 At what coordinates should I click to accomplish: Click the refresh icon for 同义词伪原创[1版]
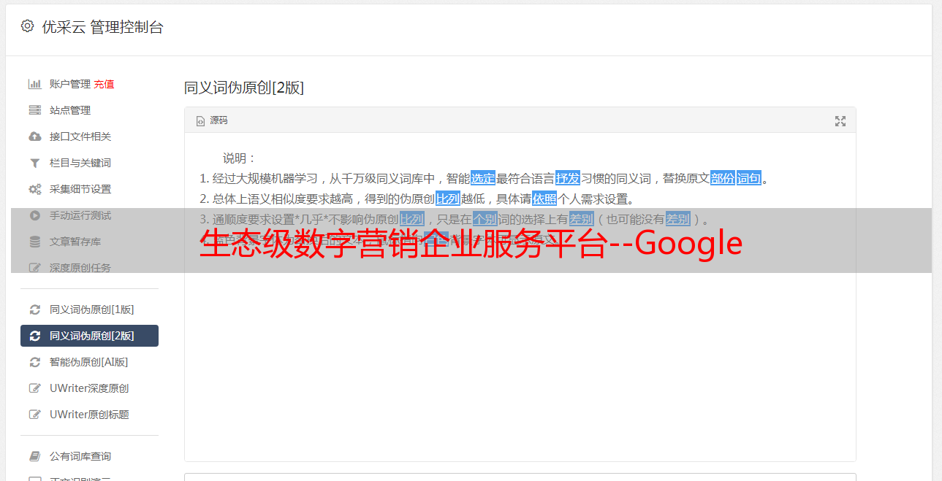point(34,309)
